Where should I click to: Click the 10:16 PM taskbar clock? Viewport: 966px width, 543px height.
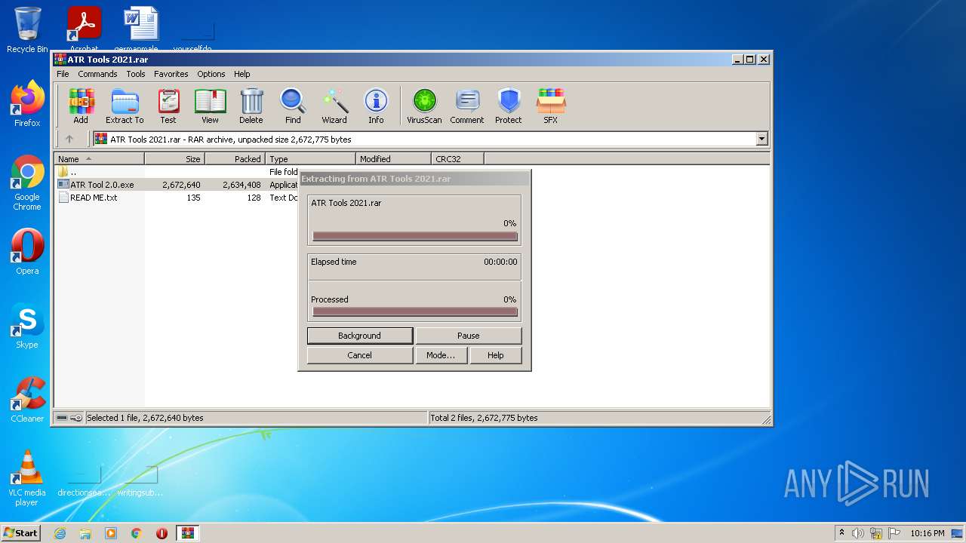[927, 533]
